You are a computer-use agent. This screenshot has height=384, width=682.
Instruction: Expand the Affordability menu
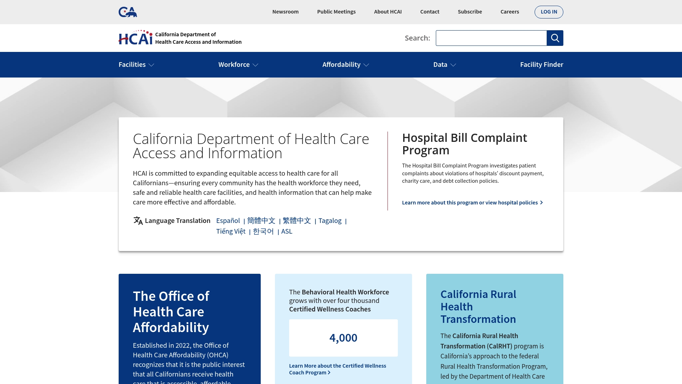pos(346,65)
